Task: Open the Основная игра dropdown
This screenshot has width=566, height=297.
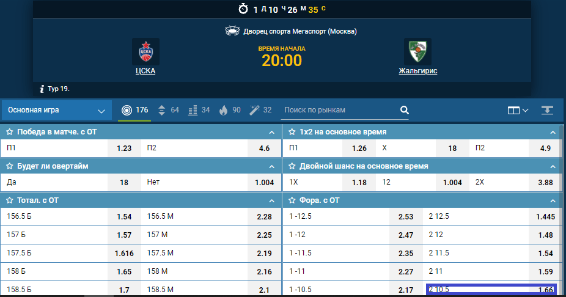Action: 56,110
